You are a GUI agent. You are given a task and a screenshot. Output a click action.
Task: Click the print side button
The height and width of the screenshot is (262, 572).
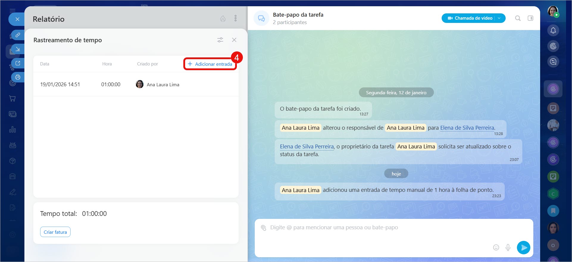point(18,77)
